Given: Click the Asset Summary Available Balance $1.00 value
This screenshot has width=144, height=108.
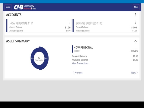Looking at the screenshot, I should [135, 60].
